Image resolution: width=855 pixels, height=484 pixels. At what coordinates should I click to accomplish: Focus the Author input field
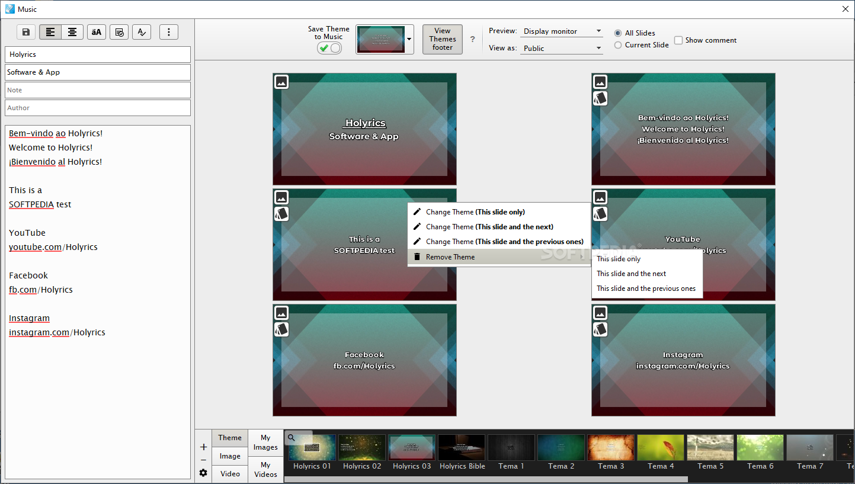coord(98,108)
